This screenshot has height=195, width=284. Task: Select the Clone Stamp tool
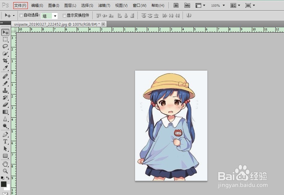[x=5, y=90]
